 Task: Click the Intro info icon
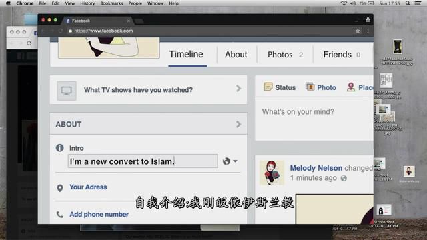coord(59,148)
